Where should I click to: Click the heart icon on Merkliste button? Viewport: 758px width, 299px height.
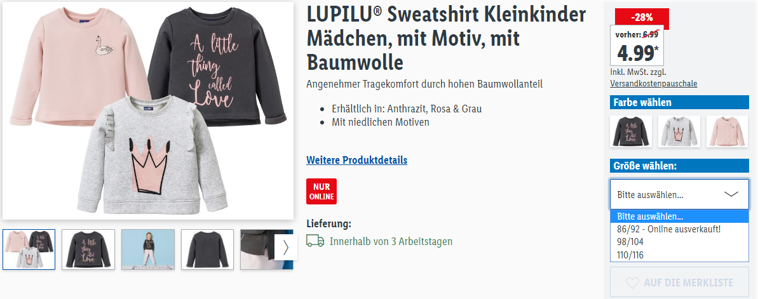pyautogui.click(x=632, y=282)
